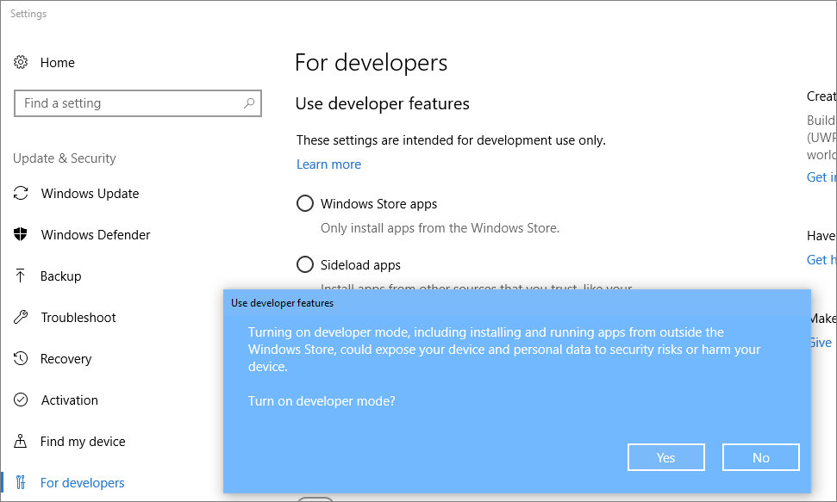837x502 pixels.
Task: Click the search magnifier in the settings search box
Action: (x=249, y=102)
